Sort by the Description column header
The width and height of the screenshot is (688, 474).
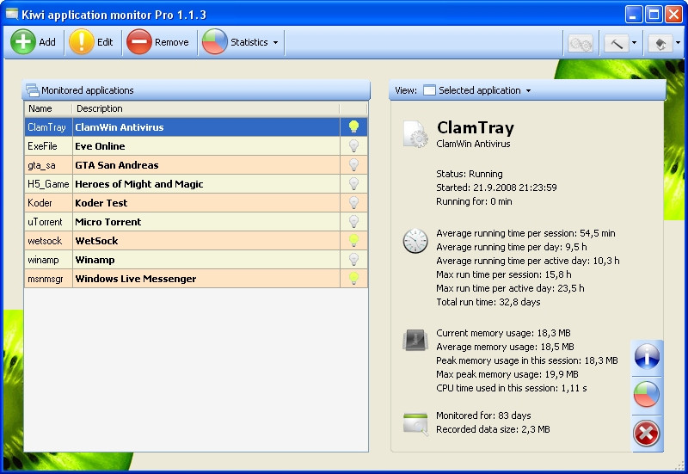click(206, 108)
